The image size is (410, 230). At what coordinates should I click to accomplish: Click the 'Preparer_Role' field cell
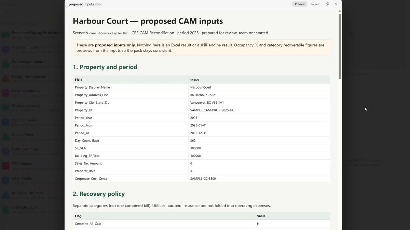131,171
